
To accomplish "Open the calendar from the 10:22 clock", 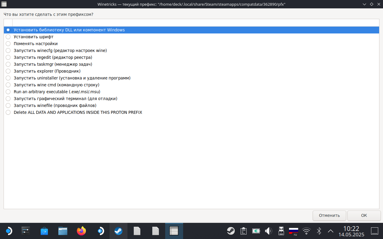I will [351, 231].
